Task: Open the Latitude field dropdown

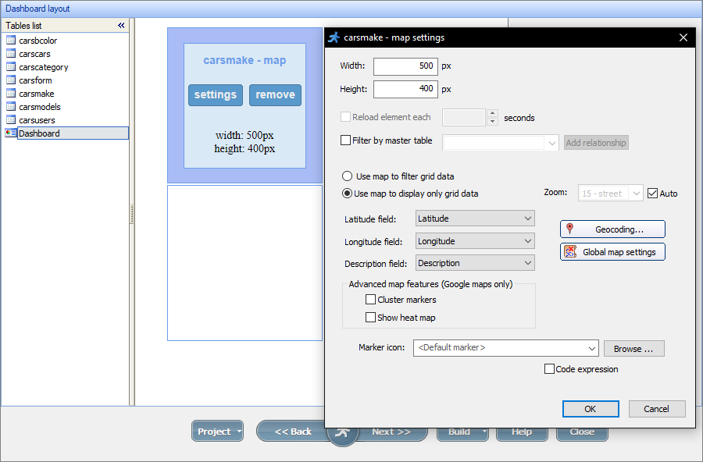Action: (528, 219)
